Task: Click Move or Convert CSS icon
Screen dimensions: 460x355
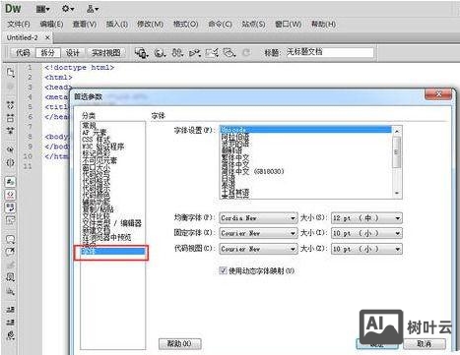Action: 10,277
